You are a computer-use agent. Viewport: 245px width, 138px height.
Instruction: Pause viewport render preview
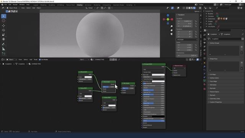point(200,8)
